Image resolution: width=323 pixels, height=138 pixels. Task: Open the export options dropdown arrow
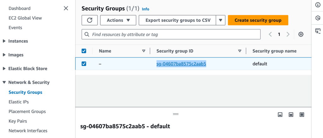coord(221,20)
